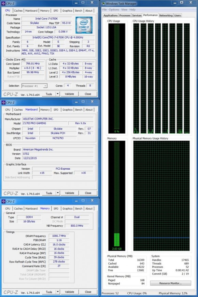Select Caches tab in the Memory CPU-Z window
198x297 pixels.
point(18,209)
